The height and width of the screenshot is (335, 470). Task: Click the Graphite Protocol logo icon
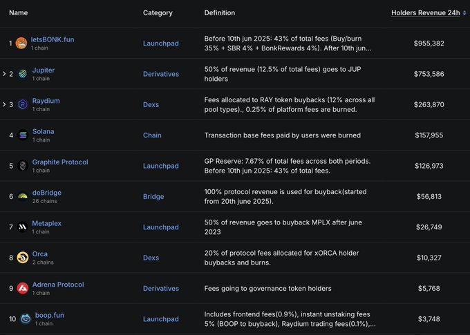(23, 166)
